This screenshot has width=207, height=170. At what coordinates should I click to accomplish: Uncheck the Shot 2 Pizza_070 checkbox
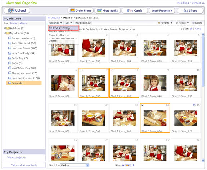(143, 105)
